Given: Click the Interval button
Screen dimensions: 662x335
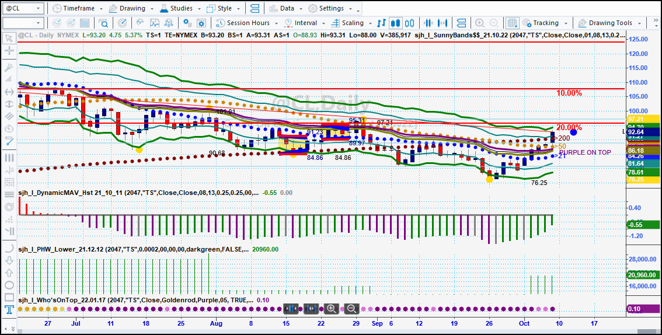Looking at the screenshot, I should tap(301, 23).
